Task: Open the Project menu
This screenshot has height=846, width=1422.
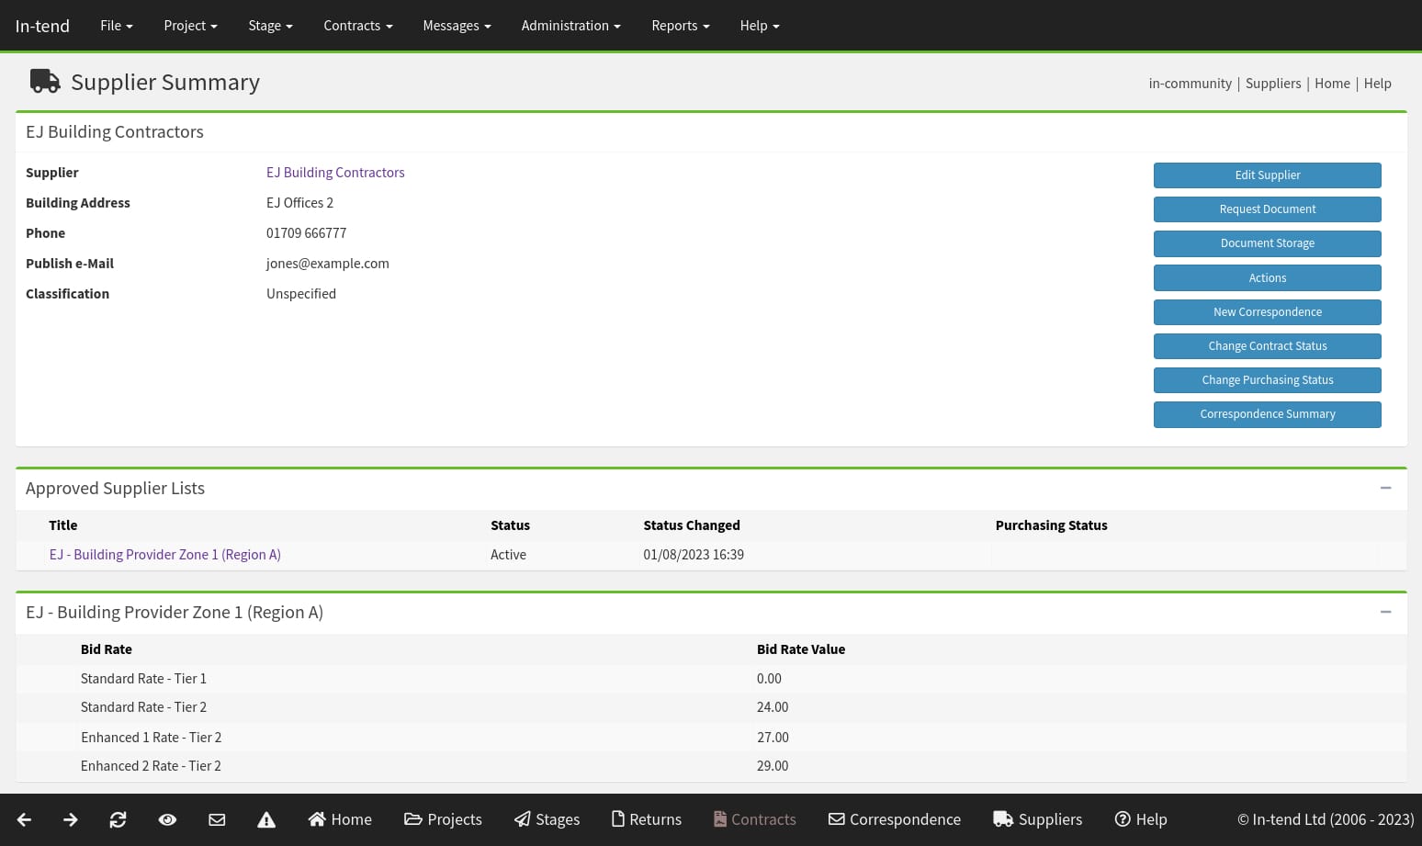Action: (x=190, y=25)
